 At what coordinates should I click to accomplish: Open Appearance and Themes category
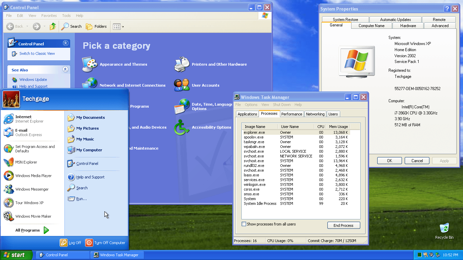[115, 64]
